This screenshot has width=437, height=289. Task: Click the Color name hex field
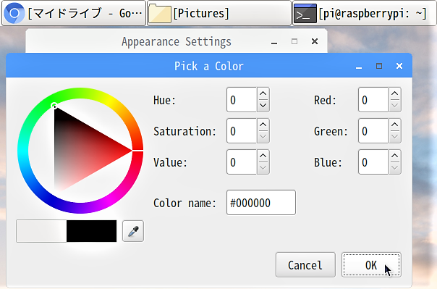click(x=261, y=203)
